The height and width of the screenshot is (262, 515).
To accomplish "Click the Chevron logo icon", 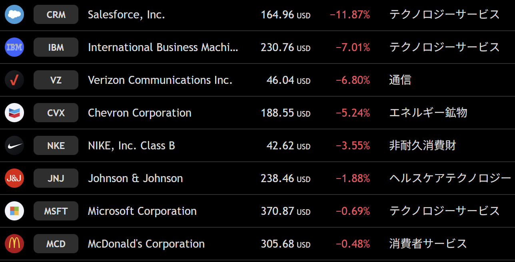I will 14,113.
